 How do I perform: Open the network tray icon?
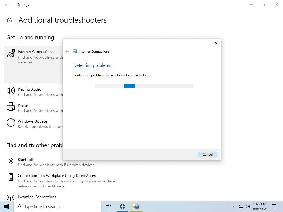click(x=241, y=206)
